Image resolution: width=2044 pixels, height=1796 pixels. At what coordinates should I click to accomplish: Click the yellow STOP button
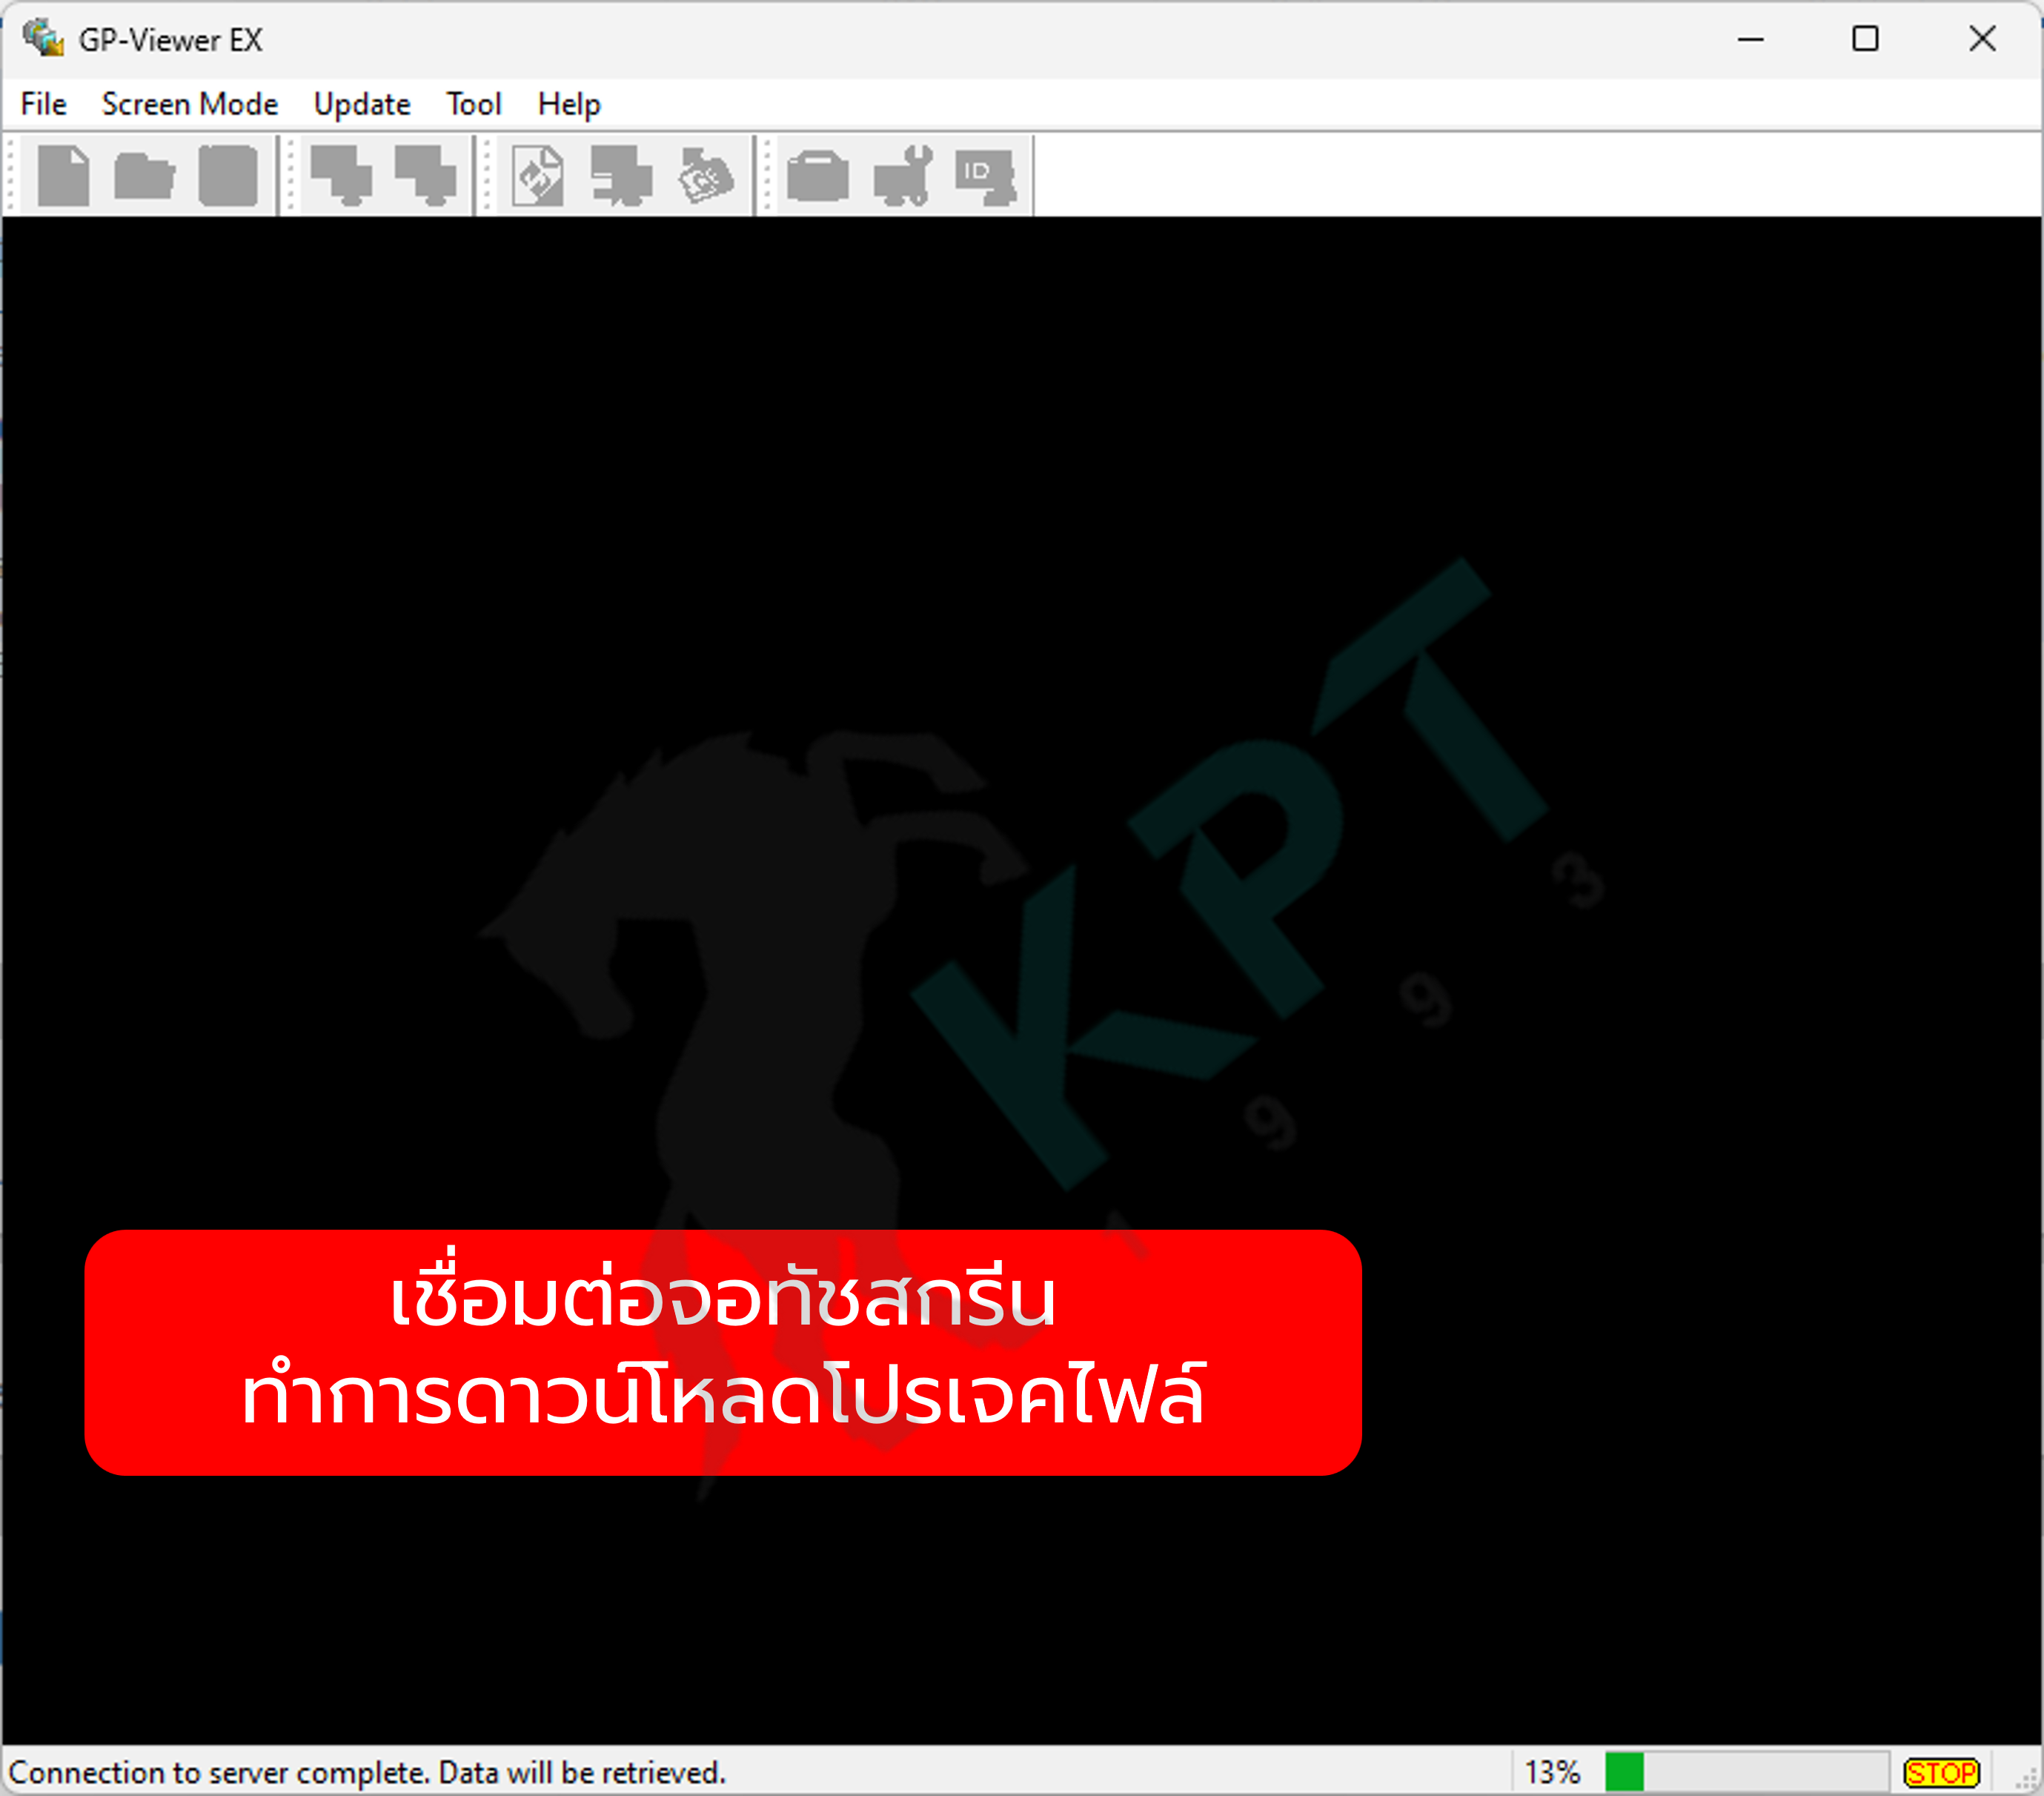click(x=1941, y=1772)
